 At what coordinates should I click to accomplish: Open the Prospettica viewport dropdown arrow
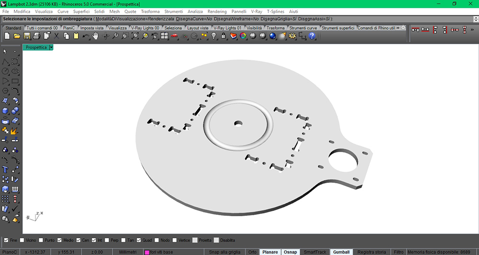(x=51, y=47)
